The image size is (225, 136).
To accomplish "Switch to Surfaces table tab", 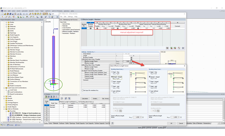I will click(x=62, y=123).
